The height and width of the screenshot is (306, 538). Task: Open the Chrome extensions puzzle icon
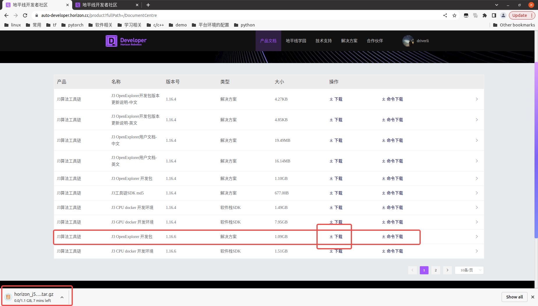point(485,15)
